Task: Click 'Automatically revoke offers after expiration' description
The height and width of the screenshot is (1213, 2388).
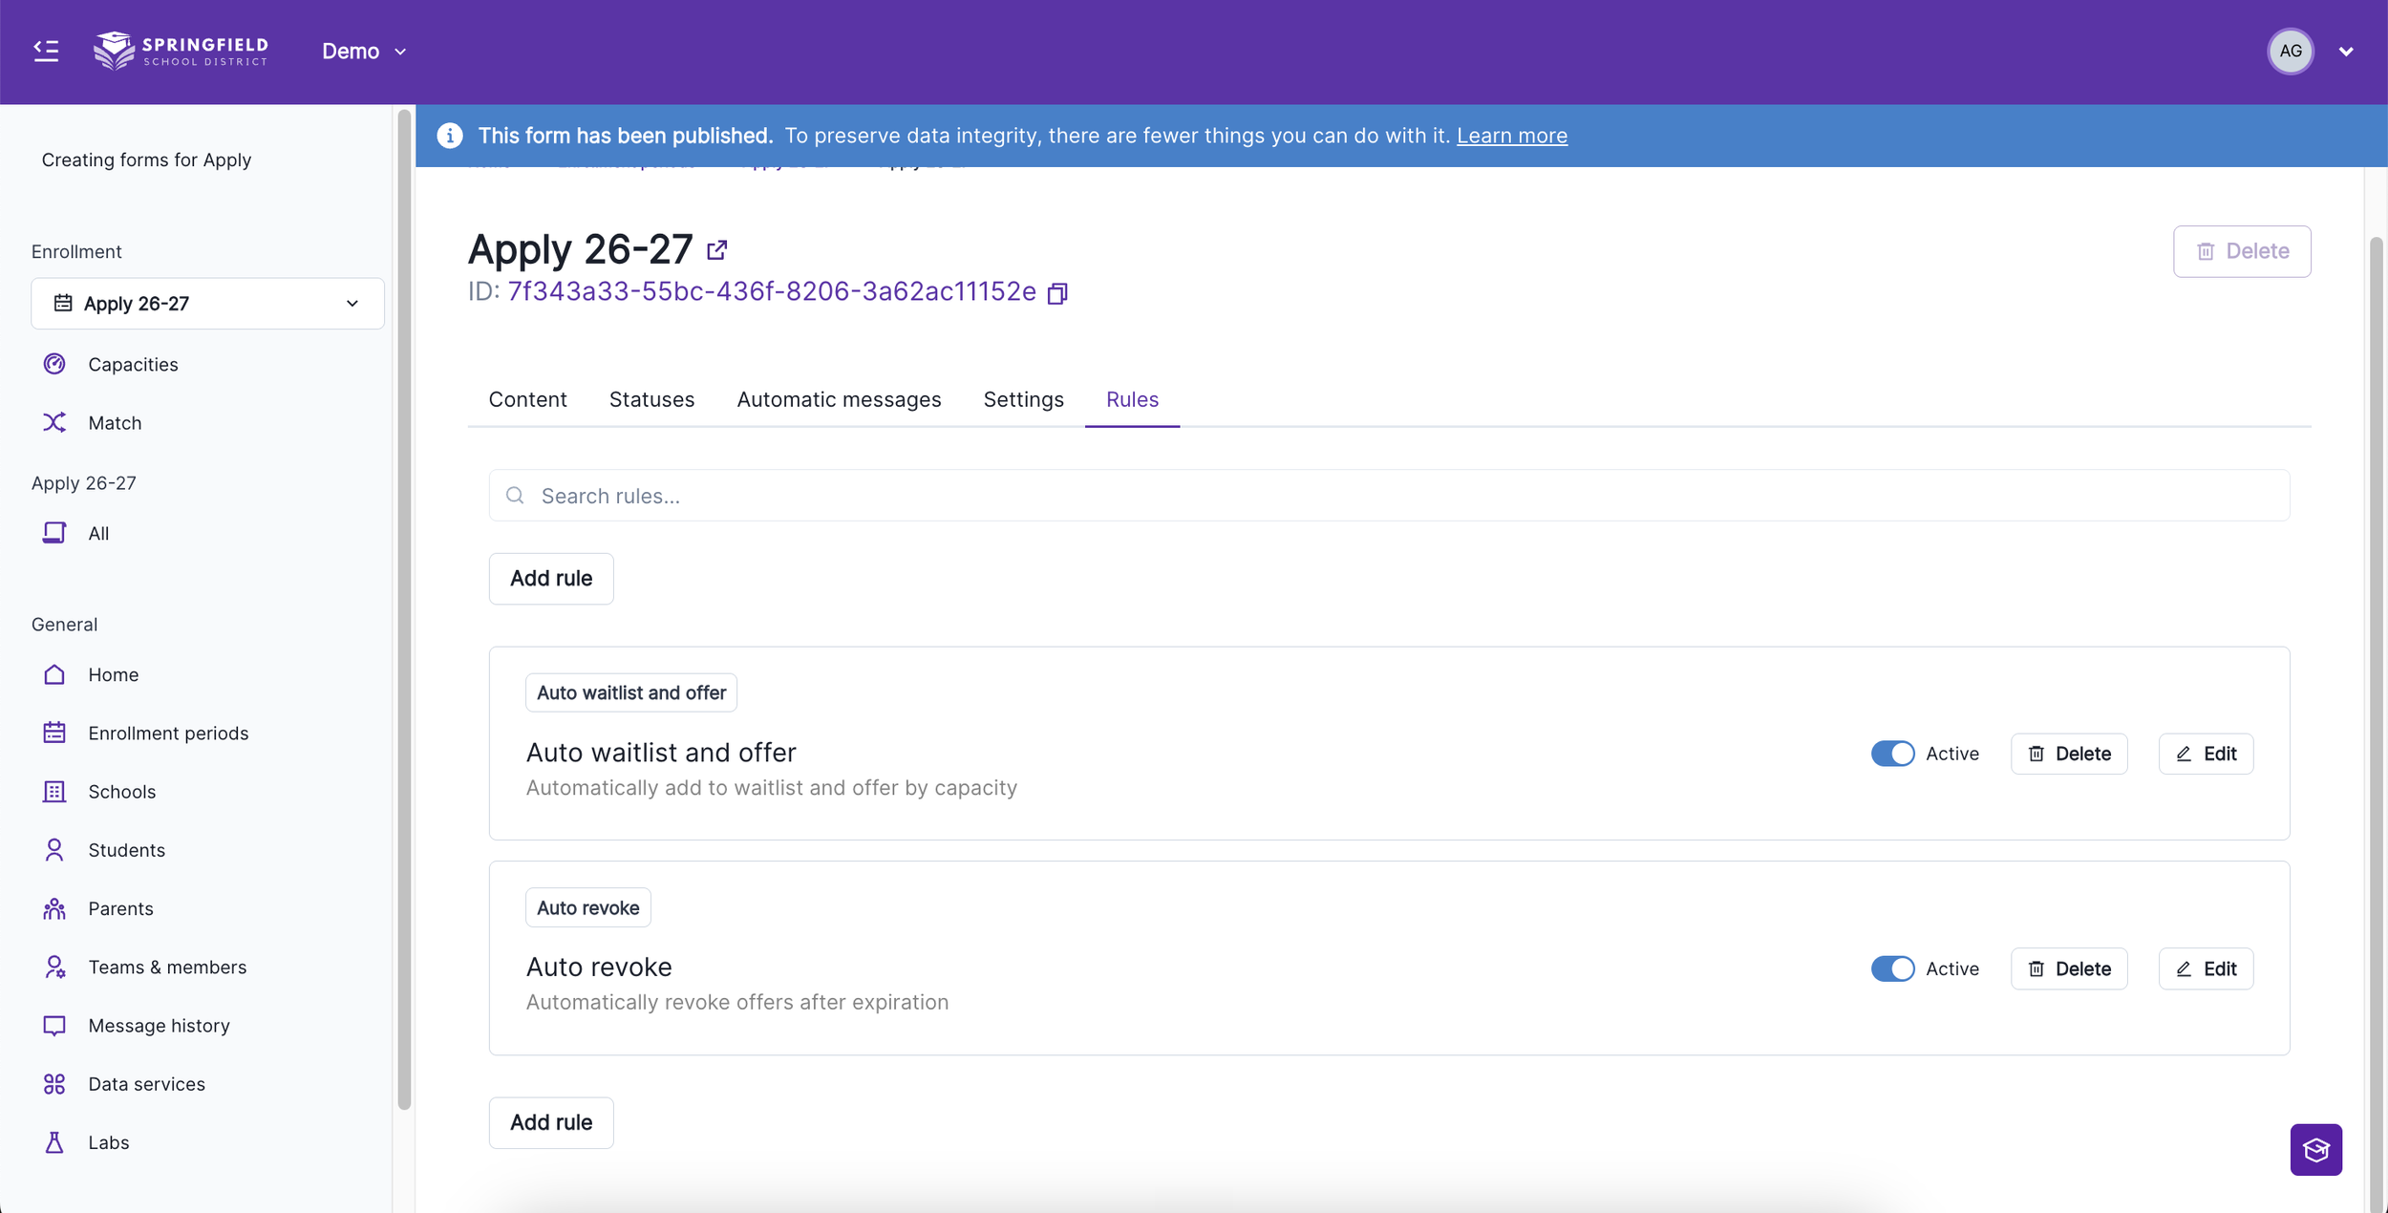Action: [737, 1002]
